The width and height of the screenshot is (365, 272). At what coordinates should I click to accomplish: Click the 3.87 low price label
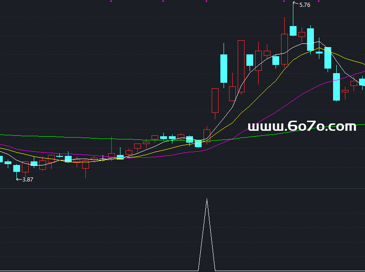27,179
